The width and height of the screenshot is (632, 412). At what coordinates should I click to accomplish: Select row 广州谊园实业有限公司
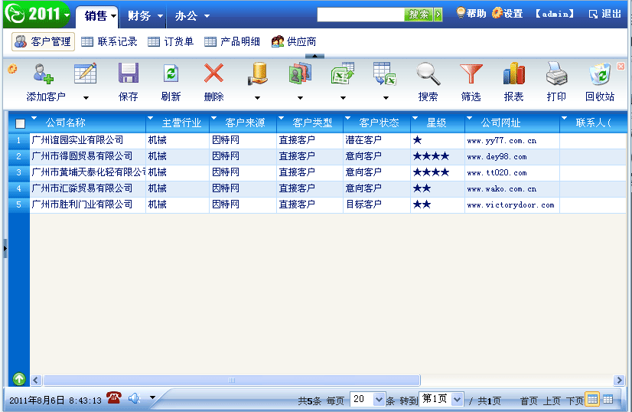(77, 140)
